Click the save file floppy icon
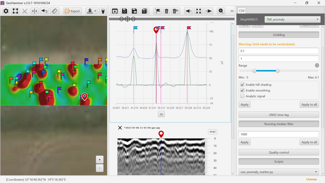 tap(125, 11)
